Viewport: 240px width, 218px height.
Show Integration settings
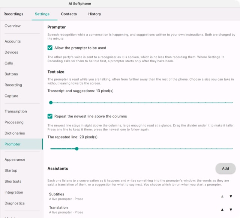tap(21, 192)
